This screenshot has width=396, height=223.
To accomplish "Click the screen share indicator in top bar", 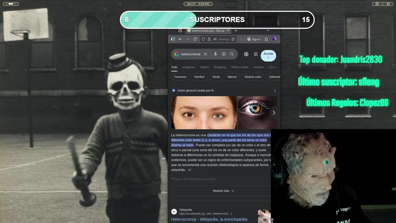I will click(x=377, y=4).
